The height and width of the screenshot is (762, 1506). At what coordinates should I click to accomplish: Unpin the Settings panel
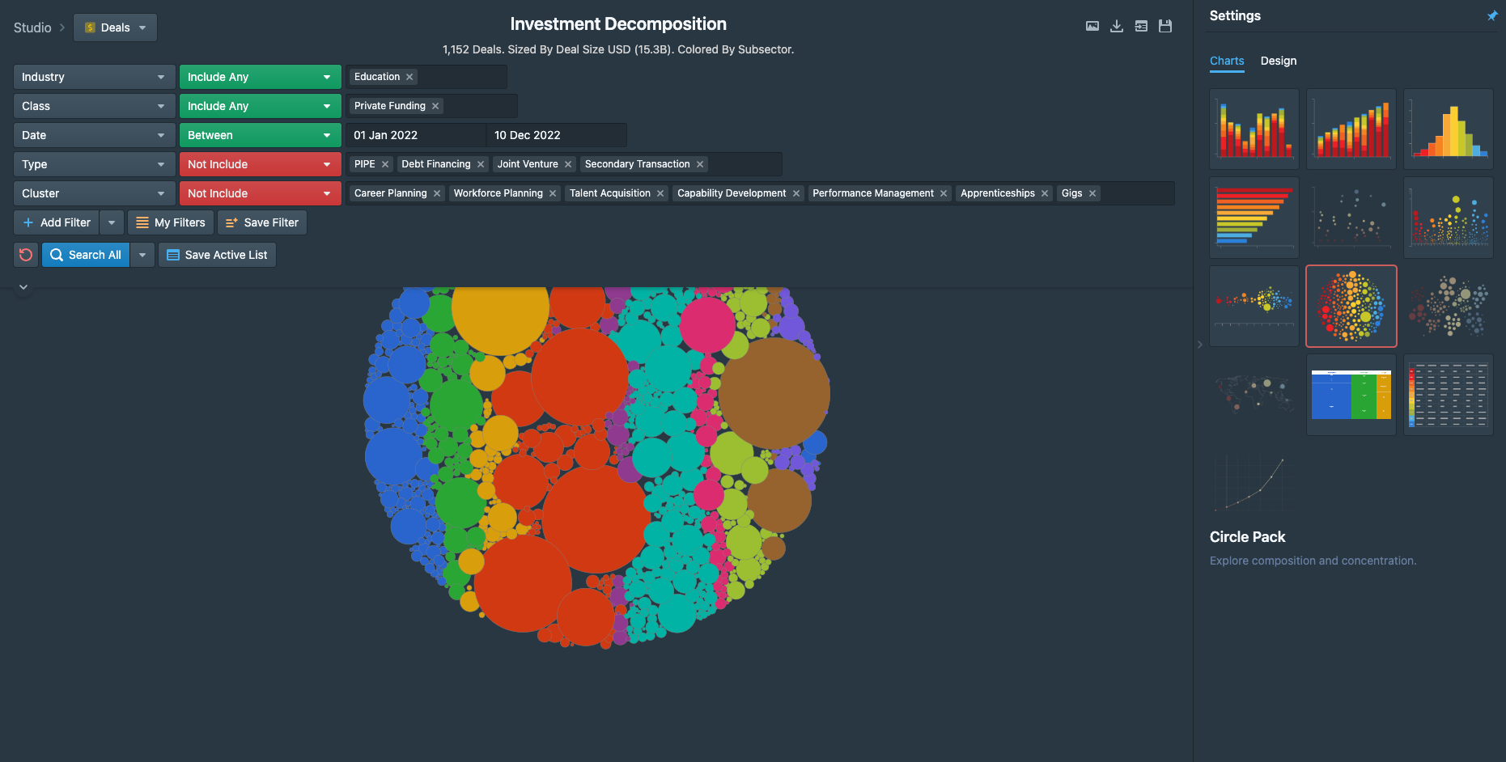click(1491, 15)
